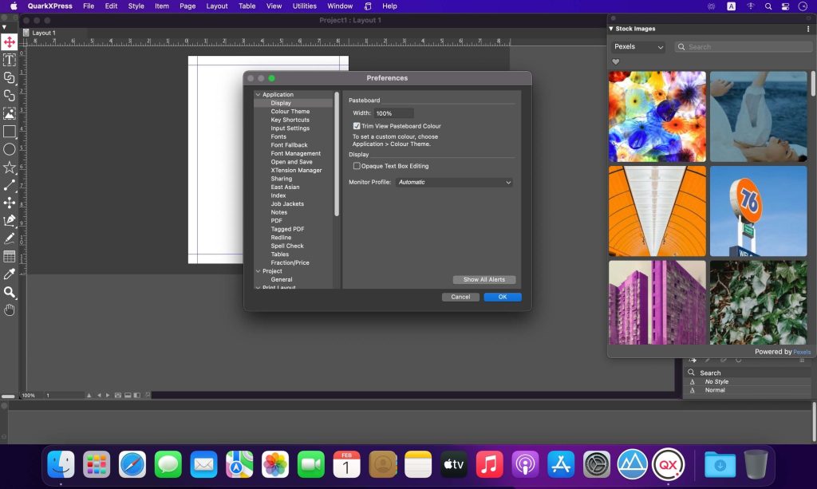Screen dimensions: 817x489
Task: Select Colour Theme in the preferences list
Action: 289,111
